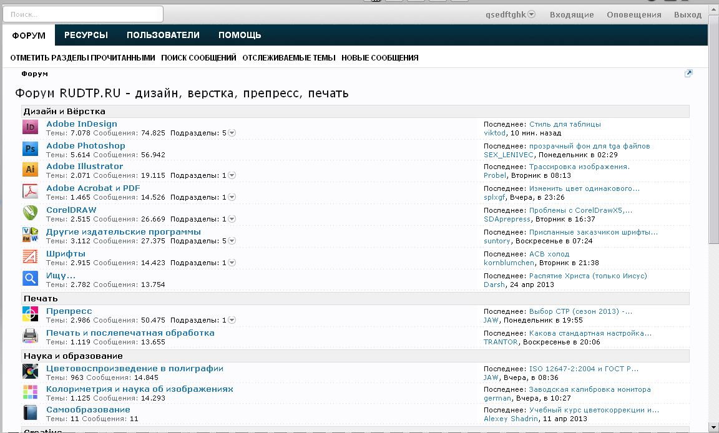Open the ПОМОЩЬ tab
719x433 pixels.
pos(240,36)
